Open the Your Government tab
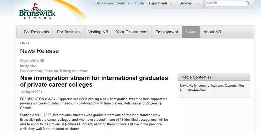The width and height of the screenshot is (261, 133). click(132, 32)
